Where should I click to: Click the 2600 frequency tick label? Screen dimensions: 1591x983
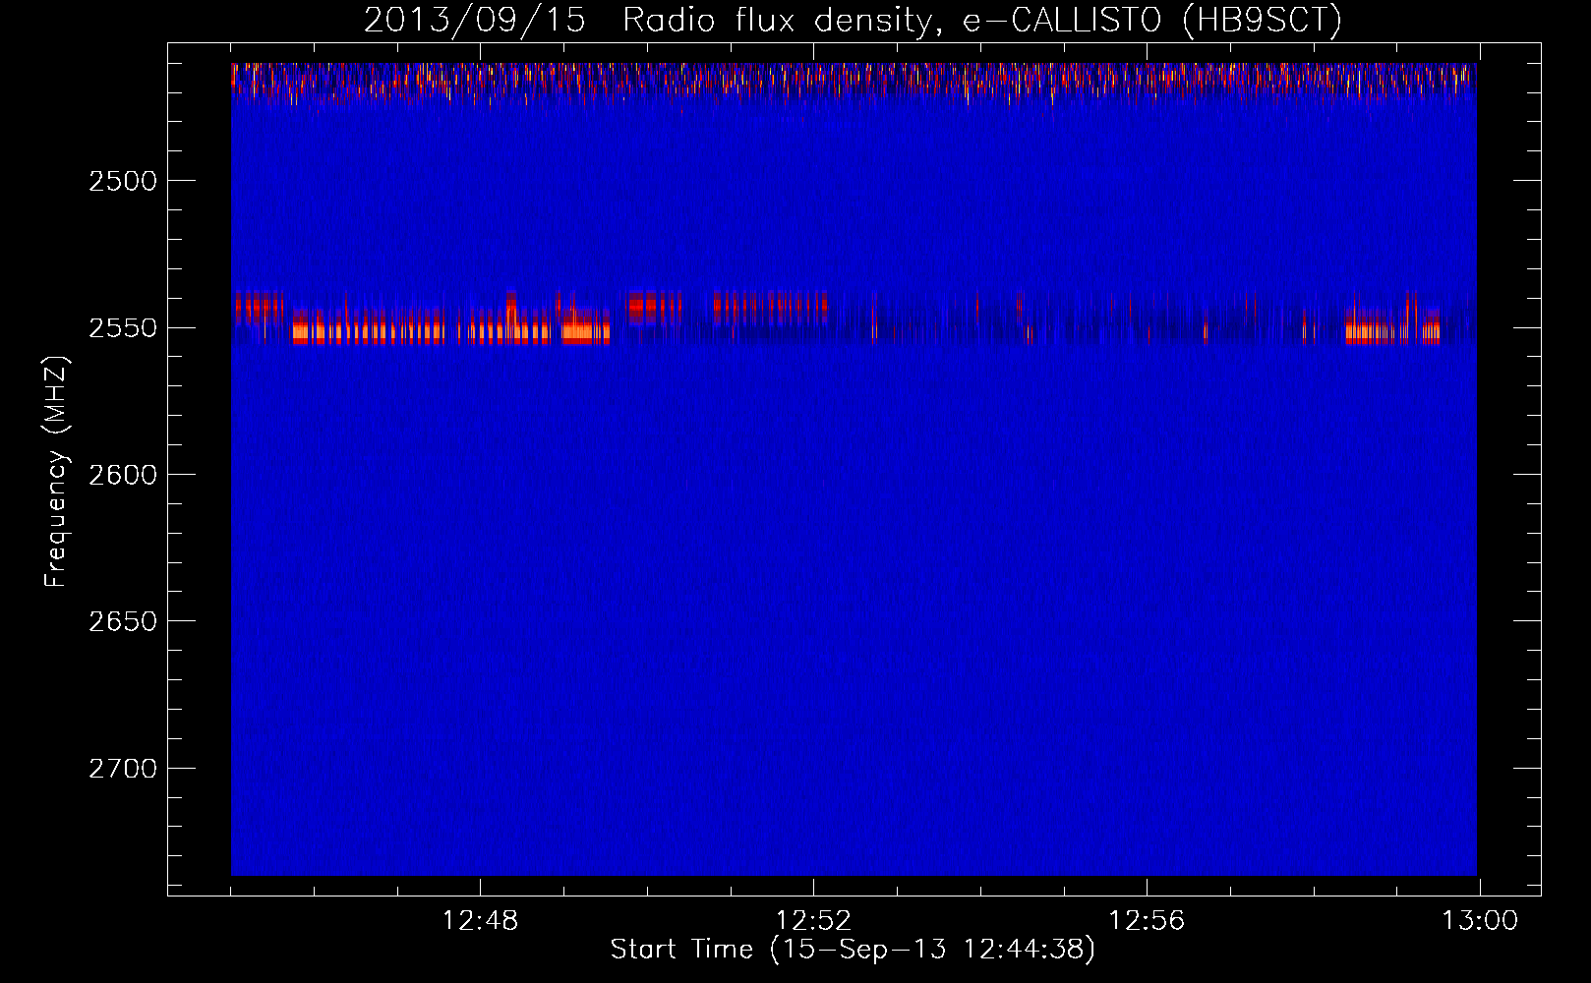[123, 475]
